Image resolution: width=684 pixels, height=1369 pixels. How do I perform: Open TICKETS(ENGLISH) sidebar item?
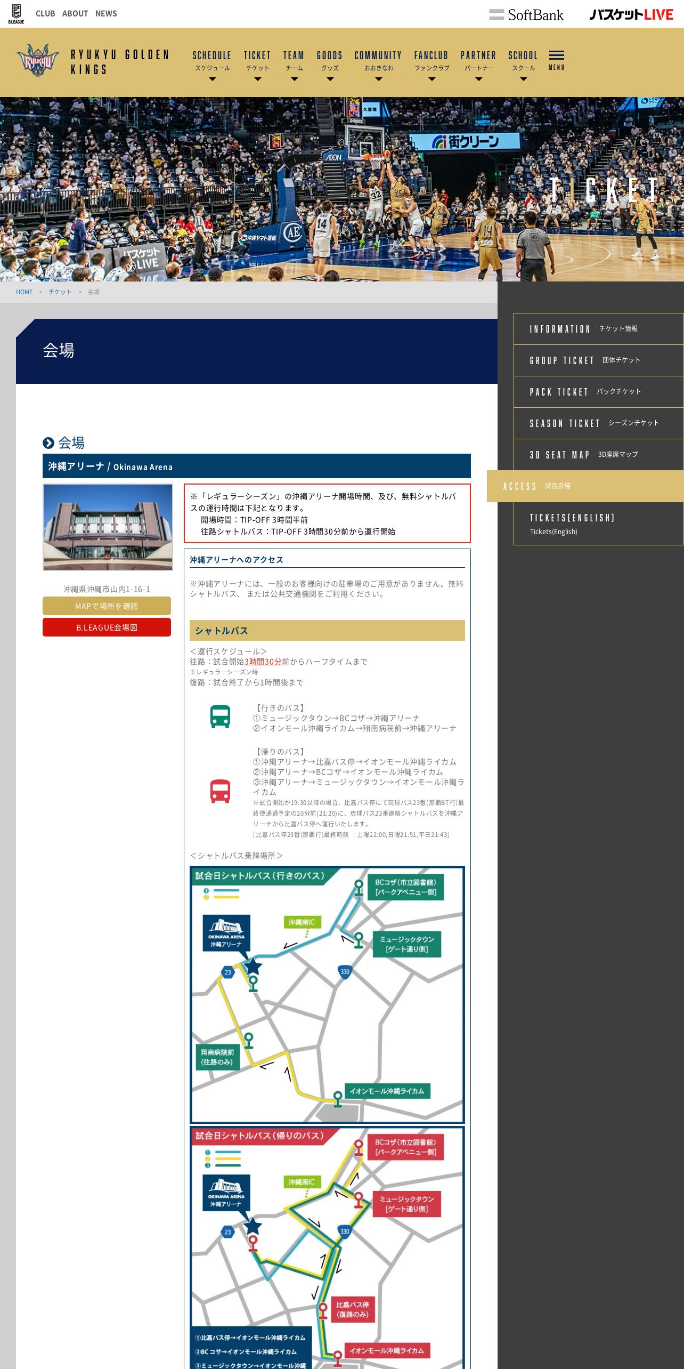(x=598, y=524)
